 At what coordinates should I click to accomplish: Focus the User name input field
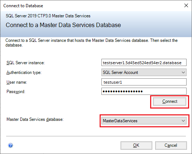pos(144,82)
